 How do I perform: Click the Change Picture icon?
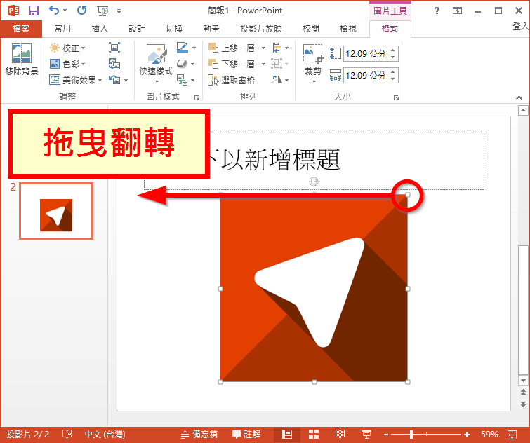tap(114, 64)
